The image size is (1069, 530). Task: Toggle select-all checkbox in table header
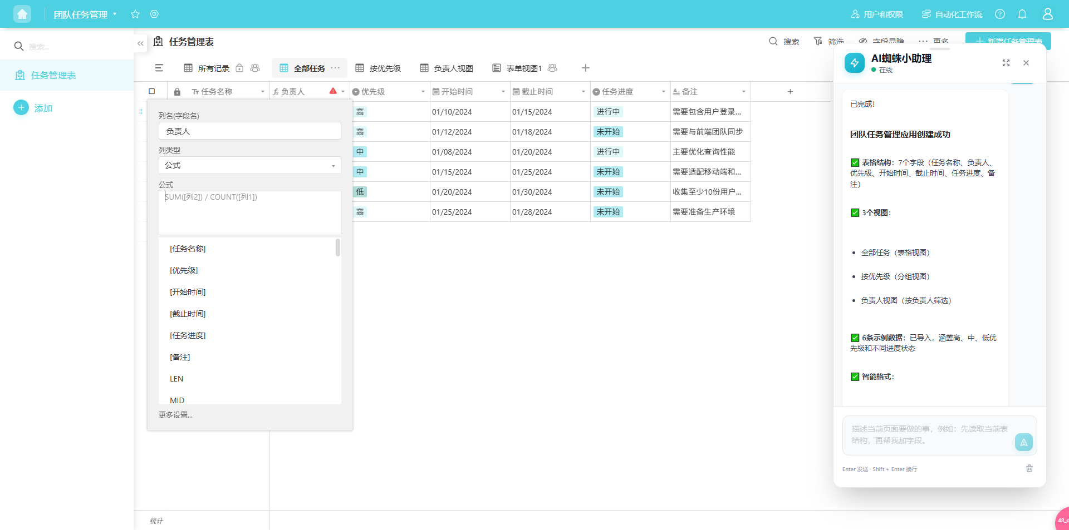point(152,91)
